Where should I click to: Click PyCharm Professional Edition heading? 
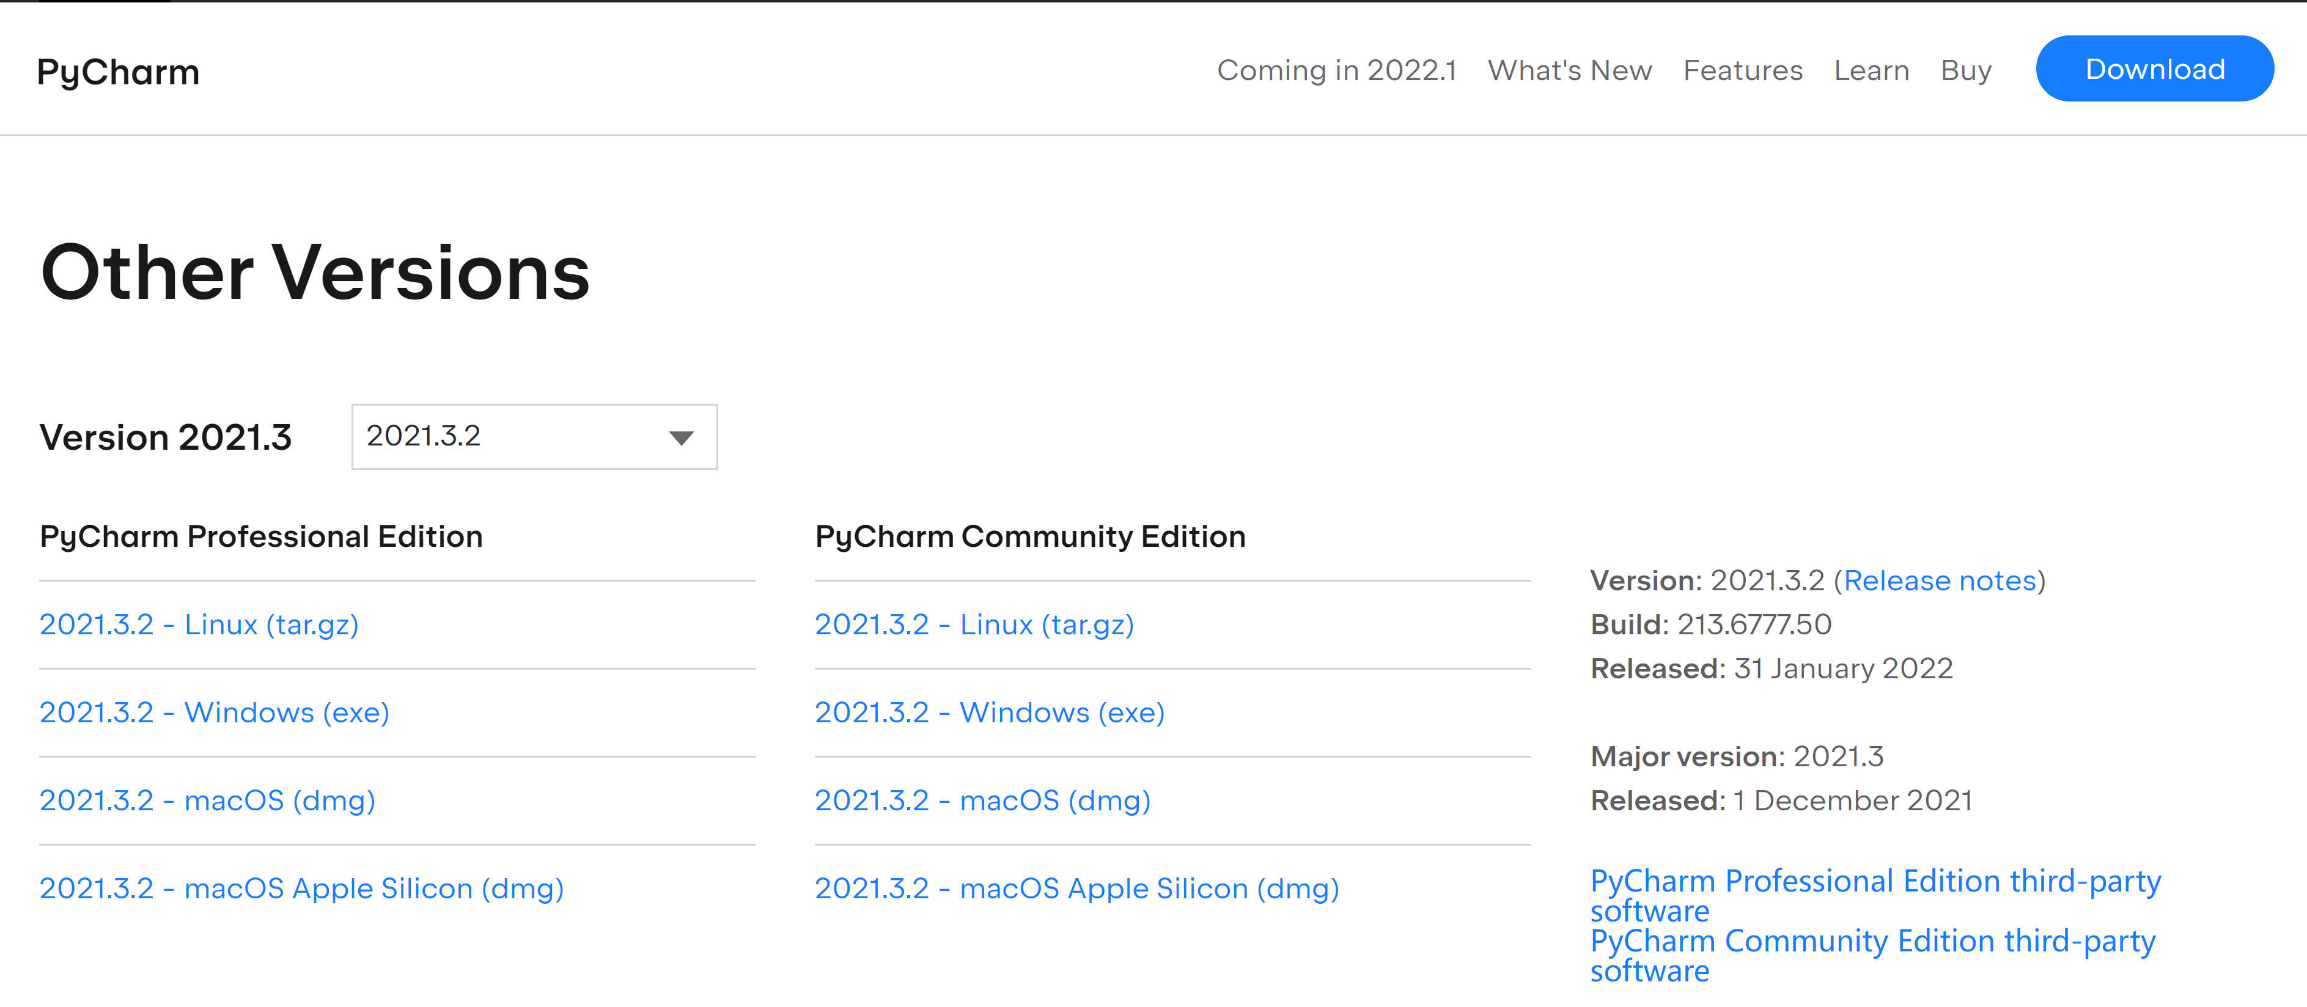262,536
